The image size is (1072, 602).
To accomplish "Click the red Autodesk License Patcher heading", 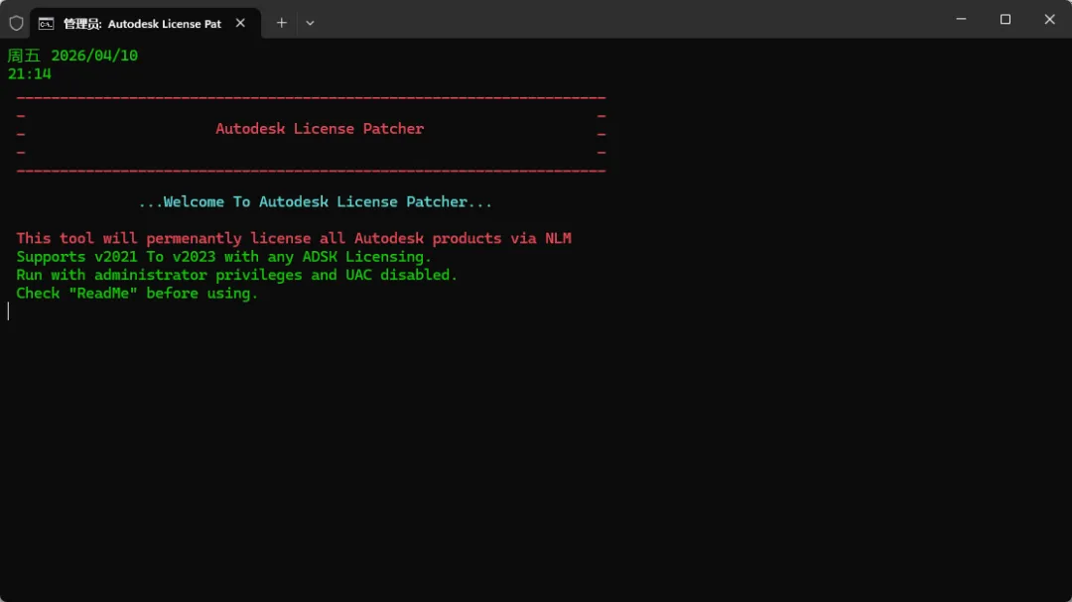I will 320,129.
